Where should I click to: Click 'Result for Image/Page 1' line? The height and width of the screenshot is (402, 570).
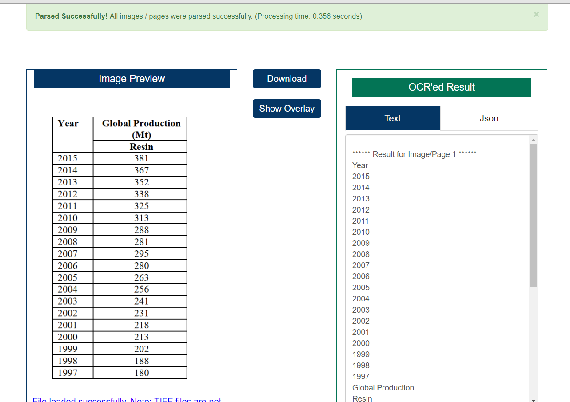click(415, 154)
